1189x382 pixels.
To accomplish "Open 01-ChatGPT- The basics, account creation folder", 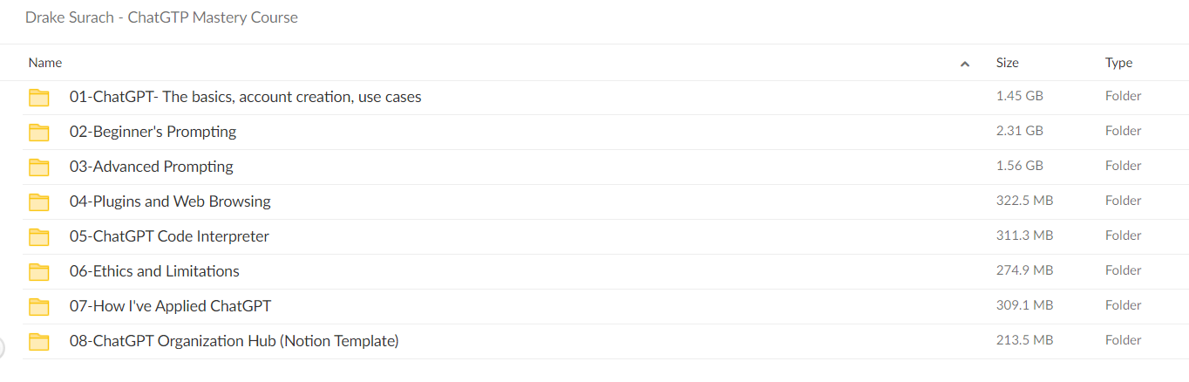I will (245, 97).
